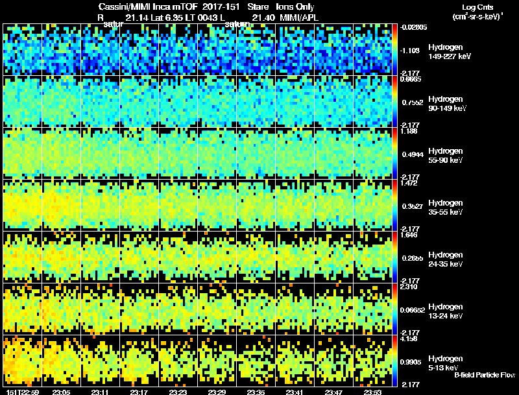The image size is (519, 395).
Task: Click the color bar beside Hydrogen 35-55 keV
Action: (394, 206)
